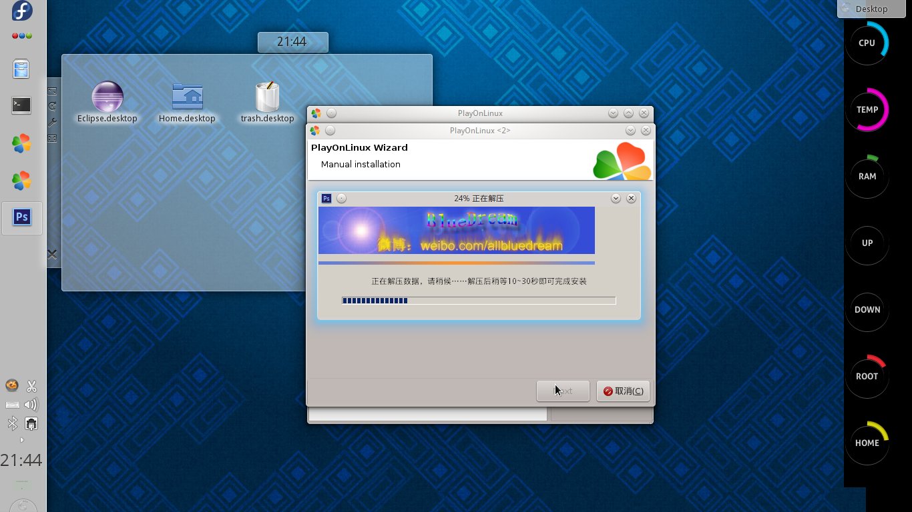Viewport: 912px width, 512px height.
Task: Click the Ps icon in extraction dialog titlebar
Action: point(326,198)
